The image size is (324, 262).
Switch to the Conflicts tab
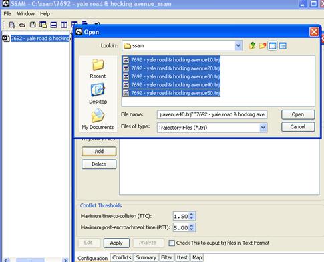tap(122, 257)
